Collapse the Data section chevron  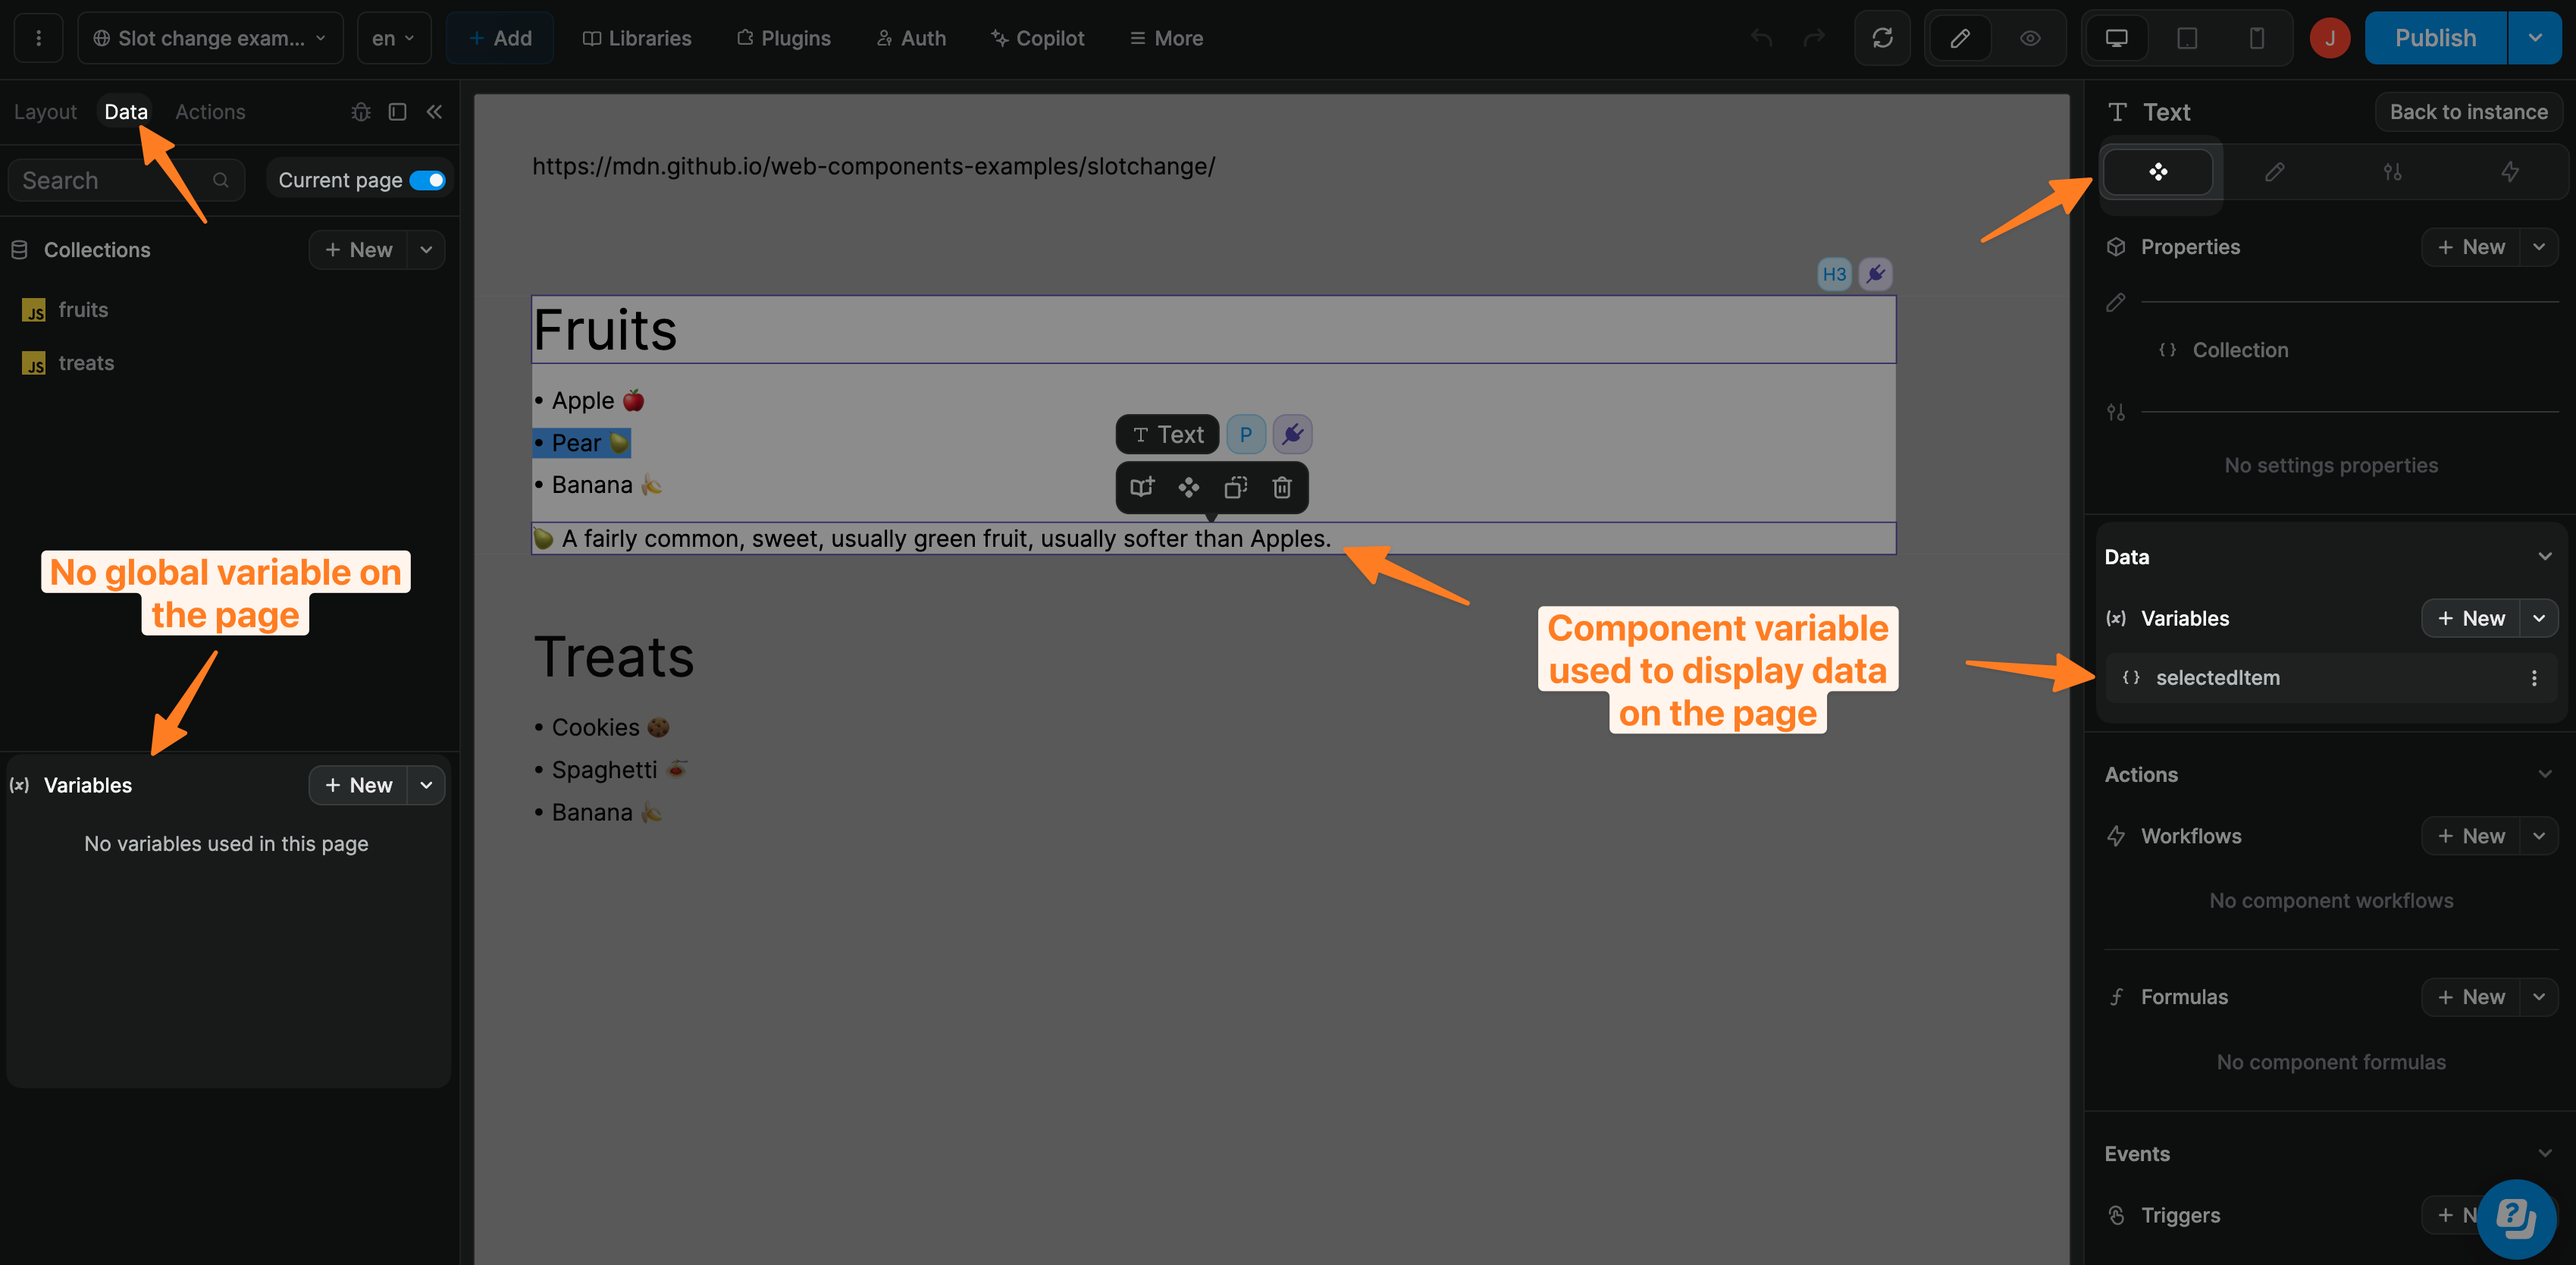[2544, 557]
